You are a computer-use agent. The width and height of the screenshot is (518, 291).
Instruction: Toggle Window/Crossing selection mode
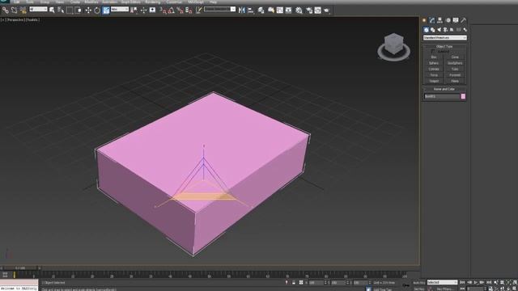79,11
